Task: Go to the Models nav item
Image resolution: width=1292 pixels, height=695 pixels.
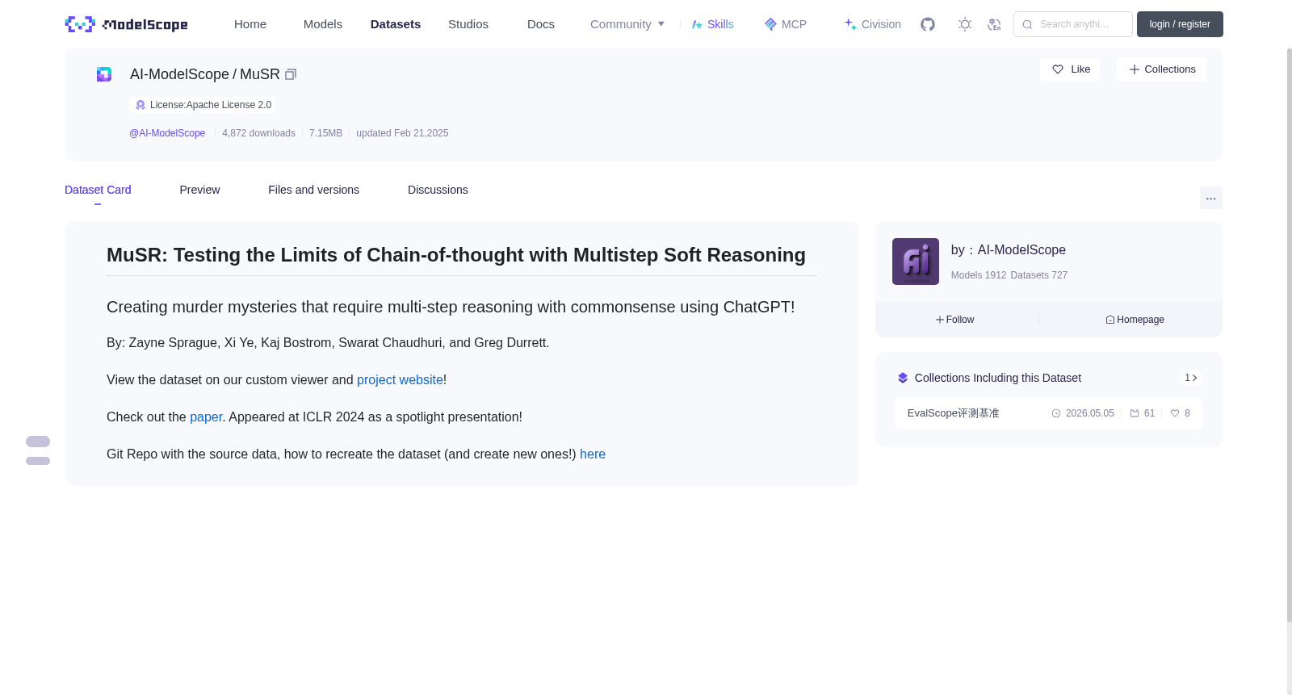Action: click(323, 24)
